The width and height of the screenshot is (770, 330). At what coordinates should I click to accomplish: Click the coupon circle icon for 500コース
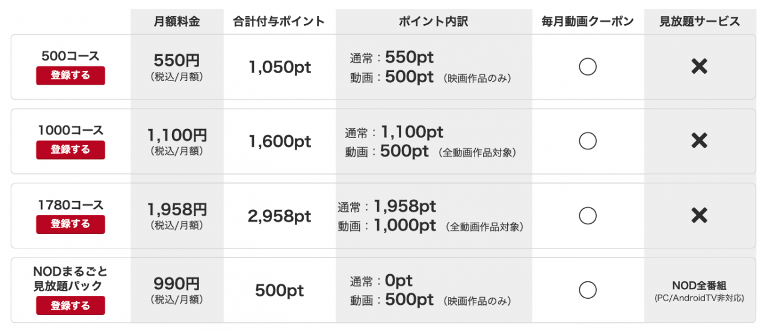[587, 67]
